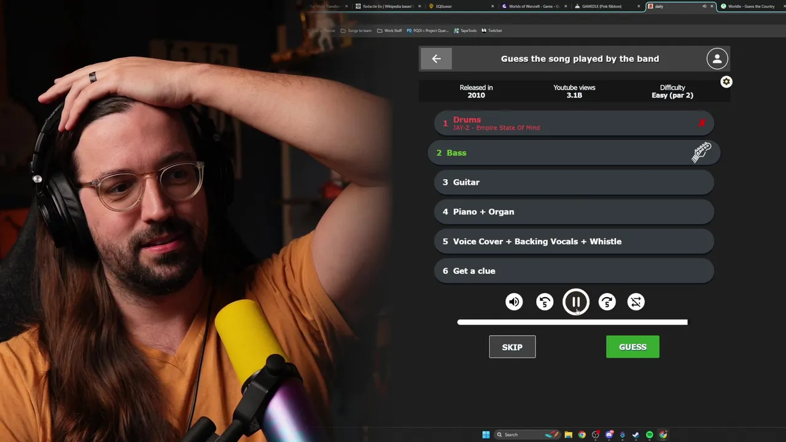This screenshot has width=786, height=442.
Task: Click the Difficulty Easy (par 2) info
Action: click(672, 91)
